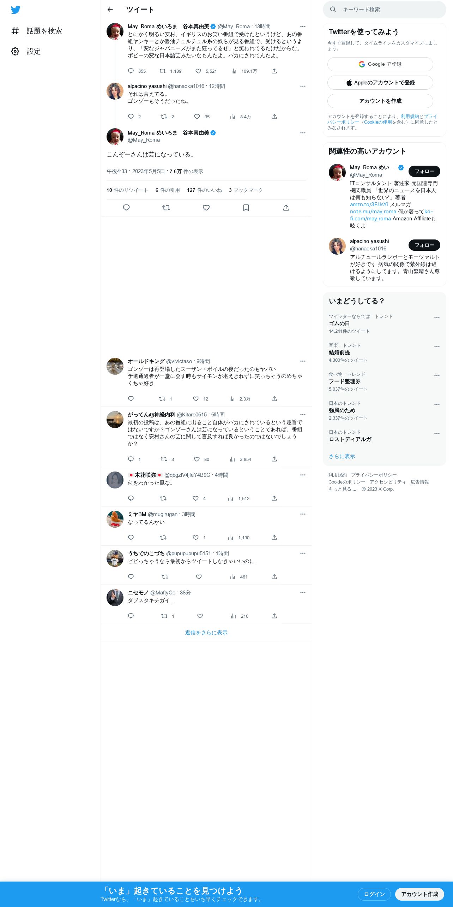The width and height of the screenshot is (453, 907).
Task: Open more menu for ゴムの日 trend
Action: coord(437,318)
